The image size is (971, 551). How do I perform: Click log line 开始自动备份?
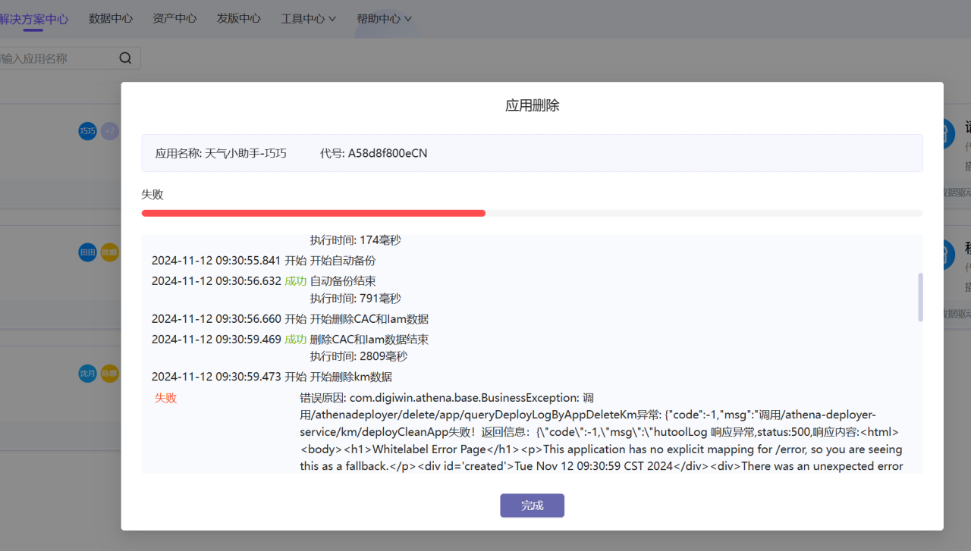pos(343,261)
